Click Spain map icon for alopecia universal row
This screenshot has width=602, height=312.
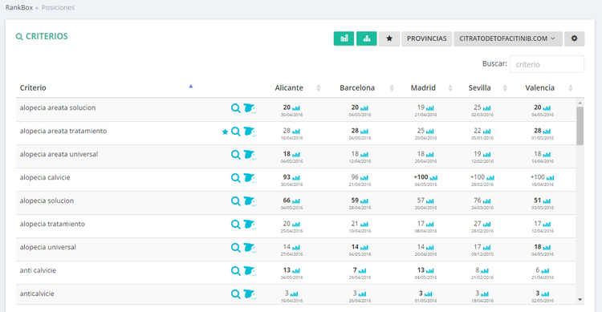250,248
